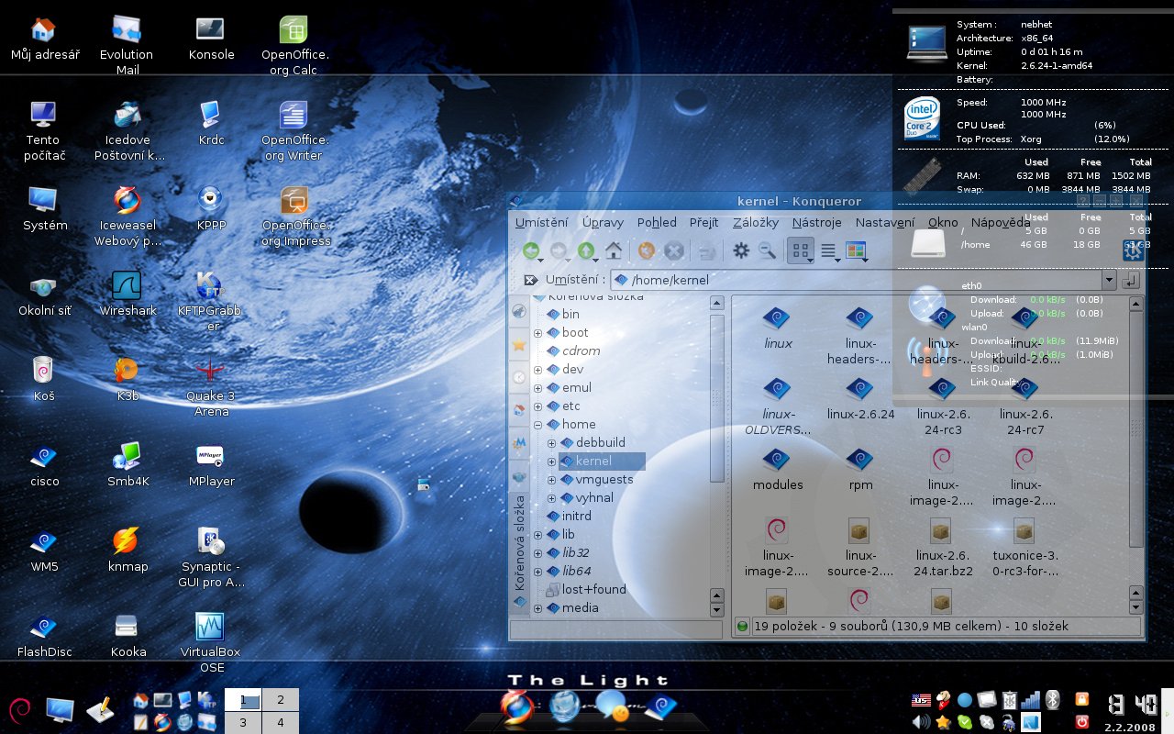Switch to virtual desktop 4
This screenshot has width=1174, height=734.
(x=281, y=722)
